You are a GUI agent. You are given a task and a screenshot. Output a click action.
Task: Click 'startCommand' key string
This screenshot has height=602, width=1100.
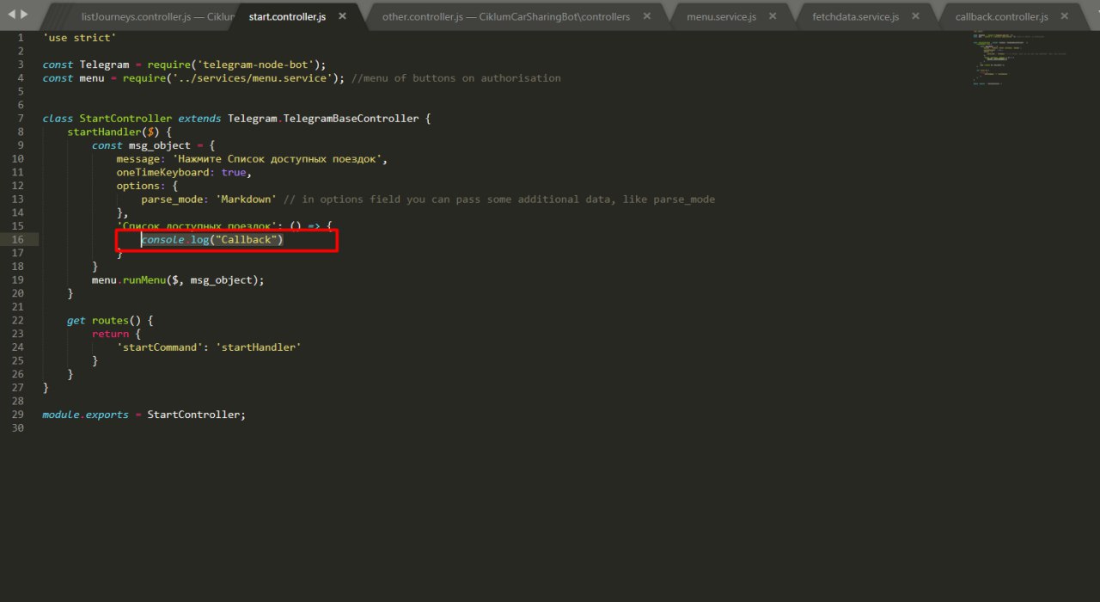[x=160, y=347]
